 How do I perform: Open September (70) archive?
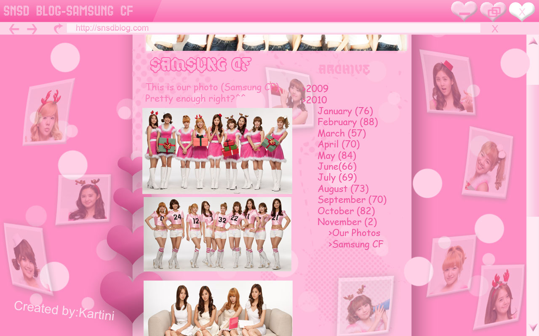pos(352,199)
